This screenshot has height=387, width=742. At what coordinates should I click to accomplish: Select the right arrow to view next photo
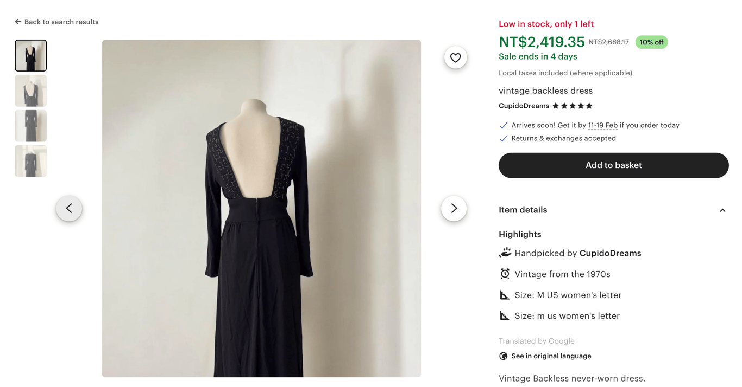[x=454, y=208]
